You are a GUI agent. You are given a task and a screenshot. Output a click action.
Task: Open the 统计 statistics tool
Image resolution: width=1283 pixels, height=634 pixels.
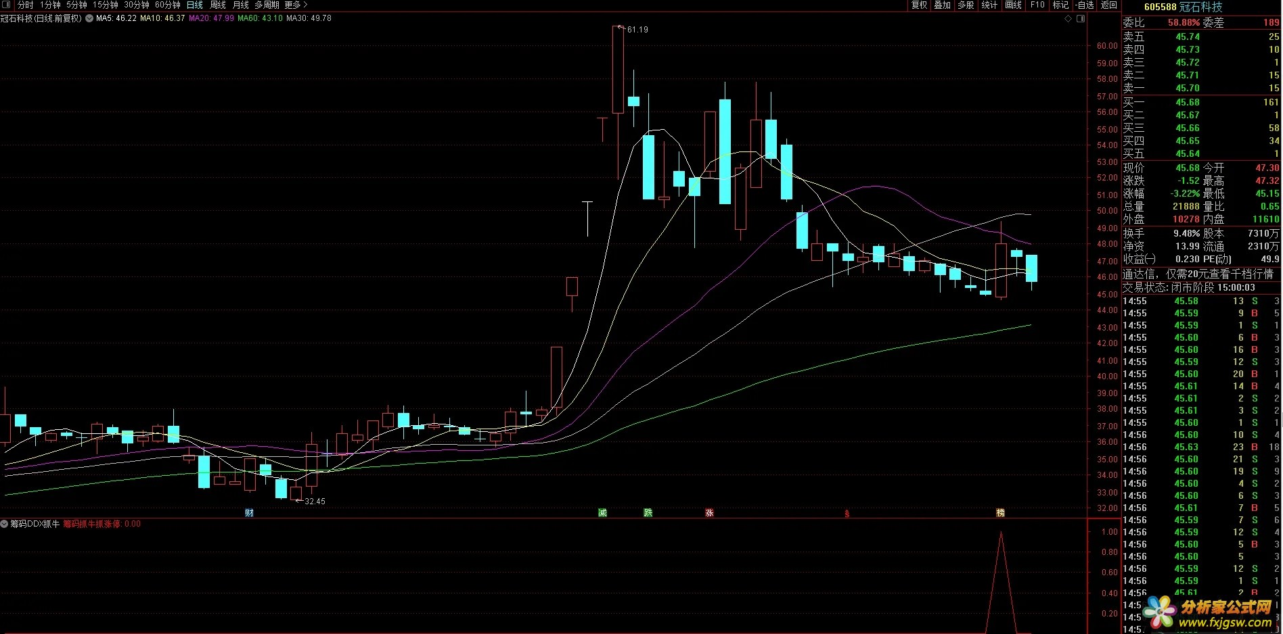pyautogui.click(x=989, y=5)
